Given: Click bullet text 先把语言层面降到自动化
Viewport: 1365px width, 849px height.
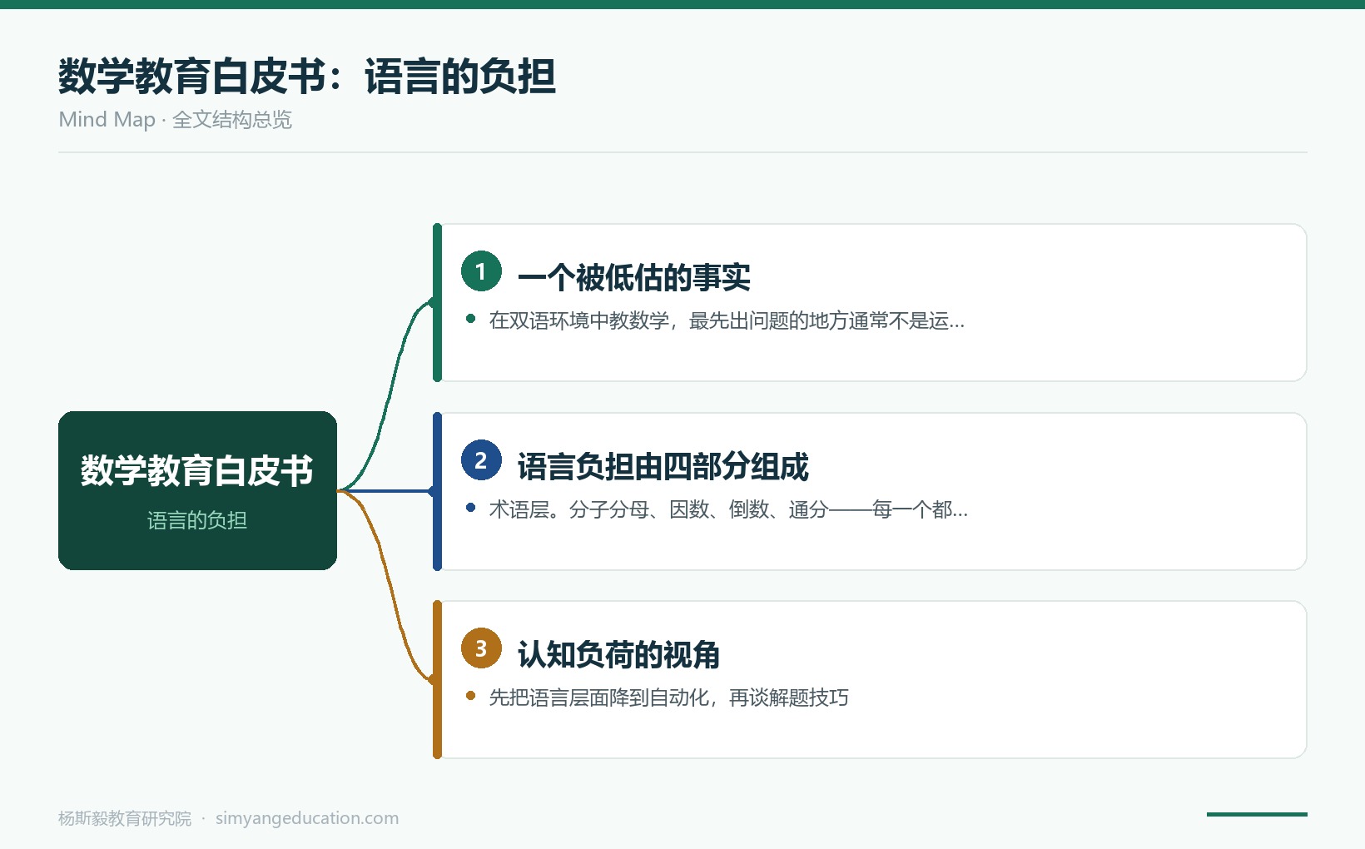Looking at the screenshot, I should [599, 698].
